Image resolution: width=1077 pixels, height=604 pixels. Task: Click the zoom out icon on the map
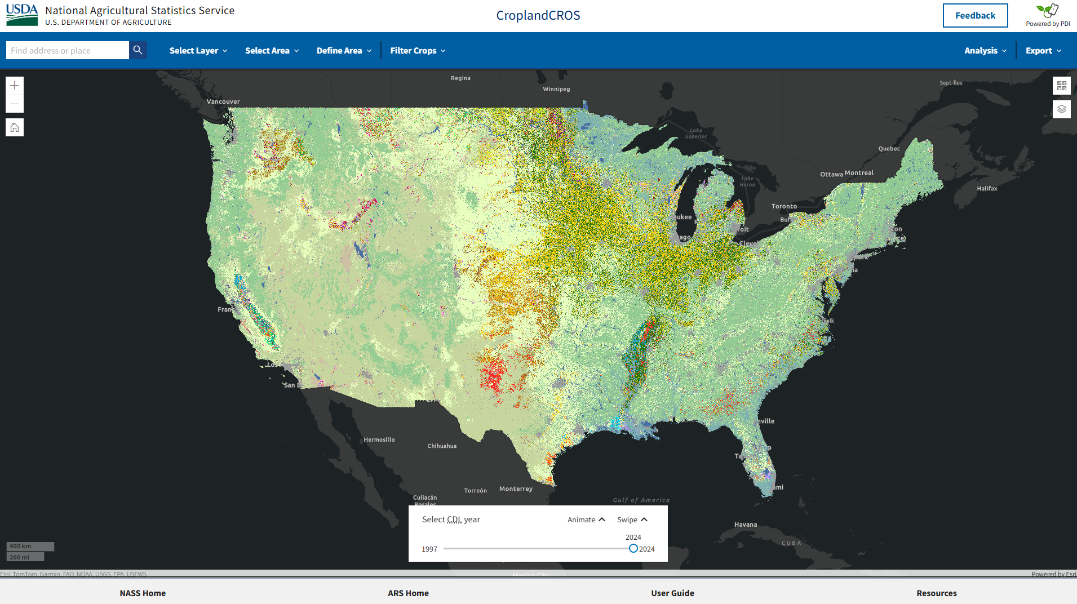coord(15,104)
